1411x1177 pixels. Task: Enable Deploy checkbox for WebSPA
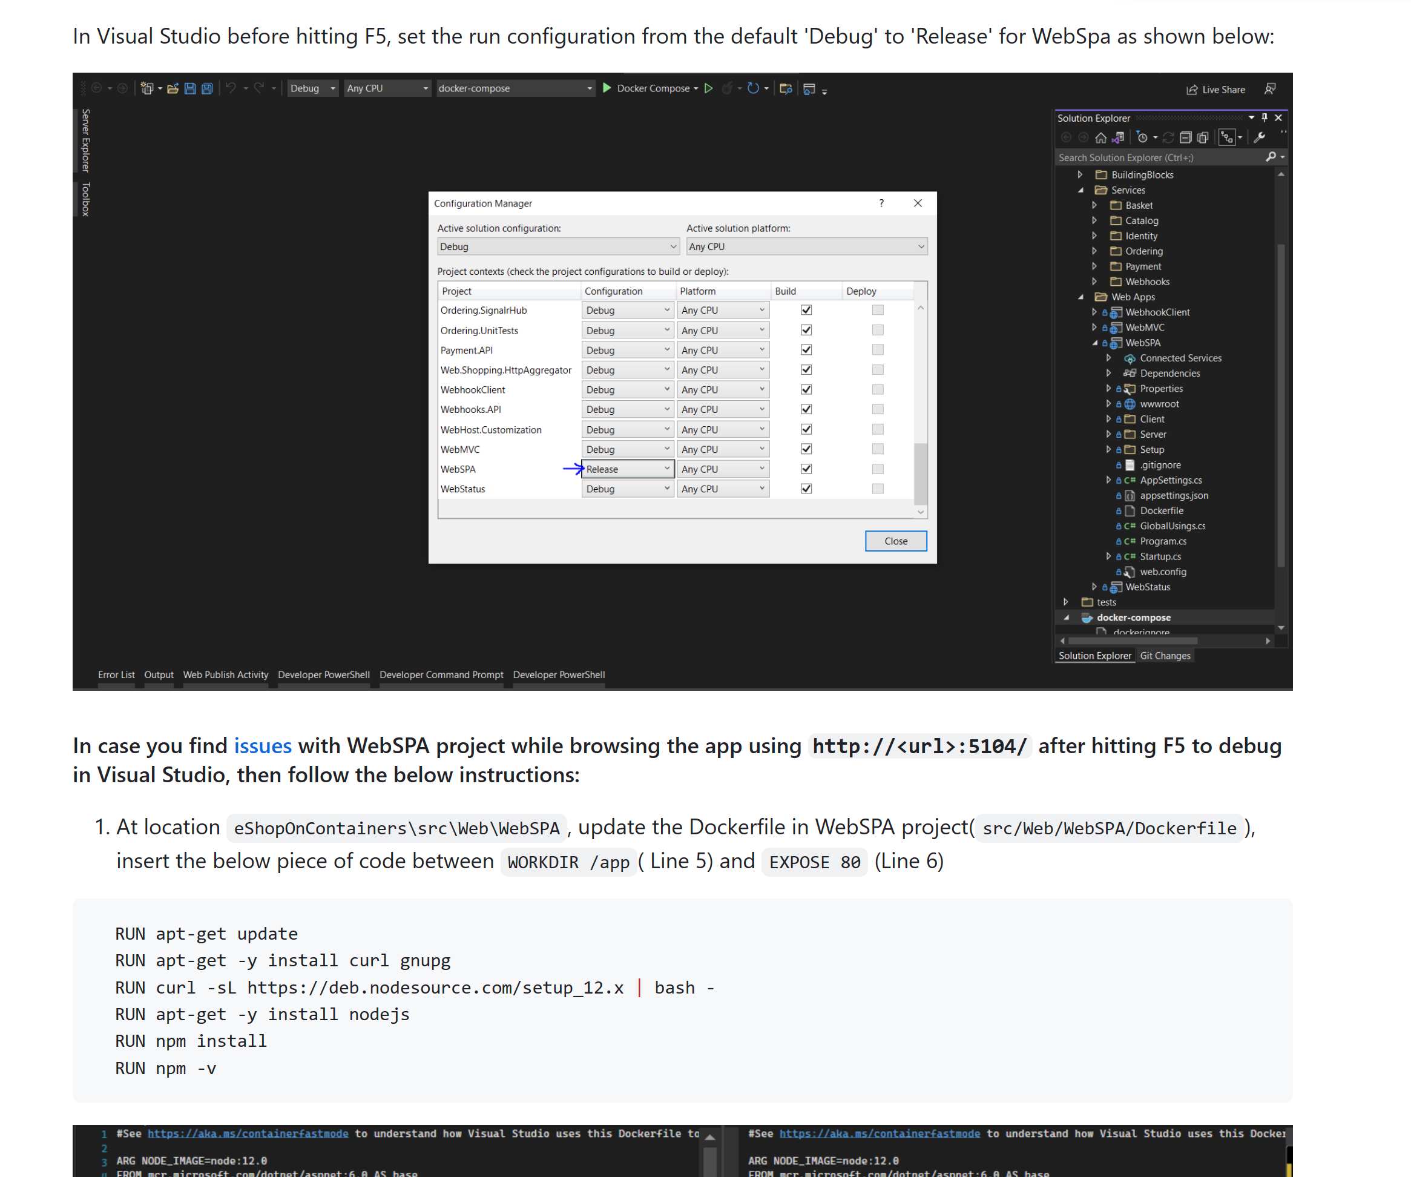pyautogui.click(x=878, y=469)
